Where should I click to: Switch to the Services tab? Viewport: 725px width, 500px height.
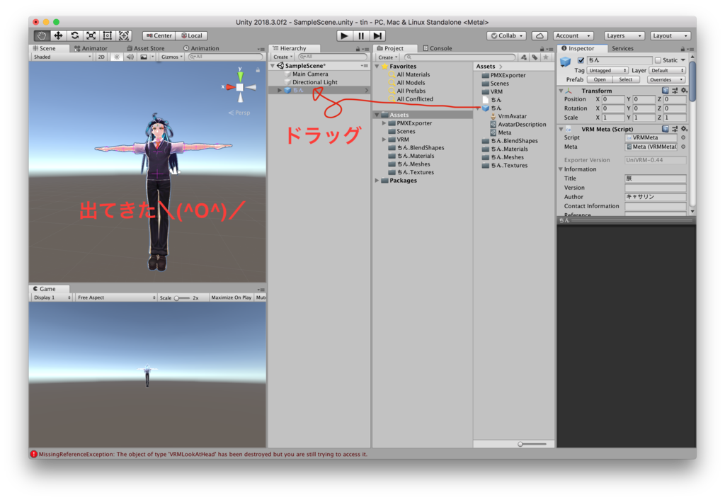(x=622, y=48)
